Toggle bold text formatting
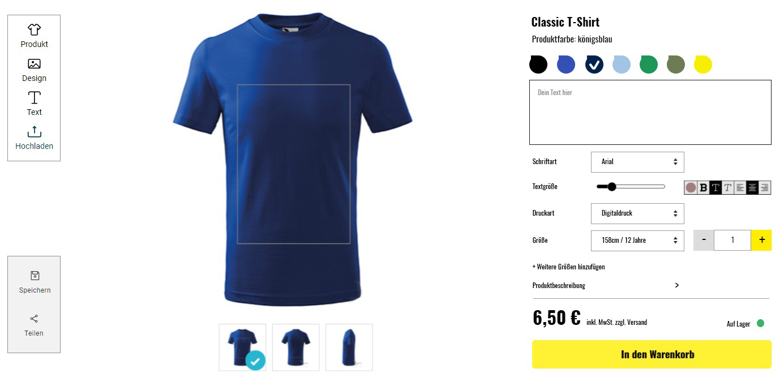 pyautogui.click(x=703, y=187)
